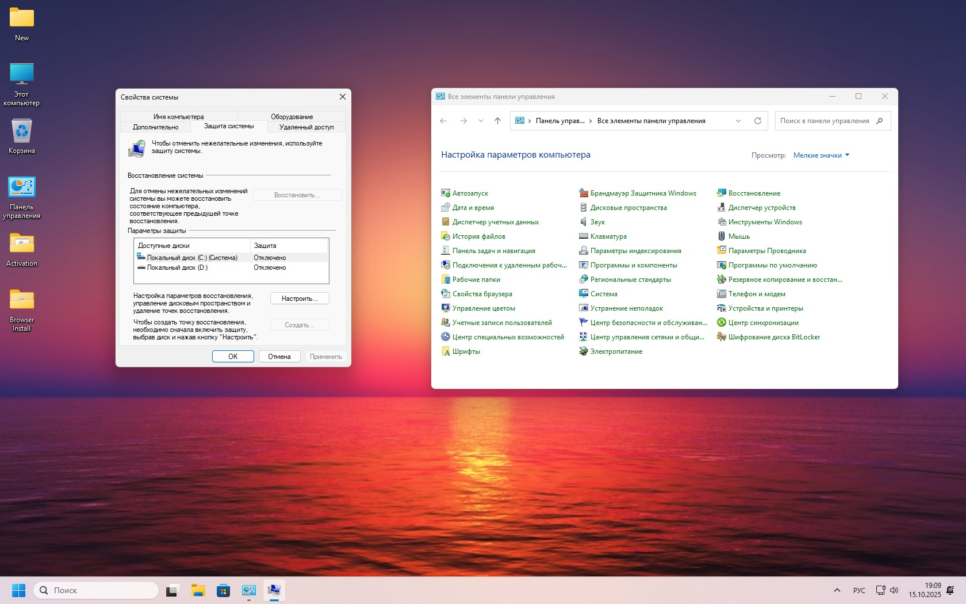The image size is (966, 604).
Task: Expand the Мелкие значки view dropdown
Action: [821, 155]
